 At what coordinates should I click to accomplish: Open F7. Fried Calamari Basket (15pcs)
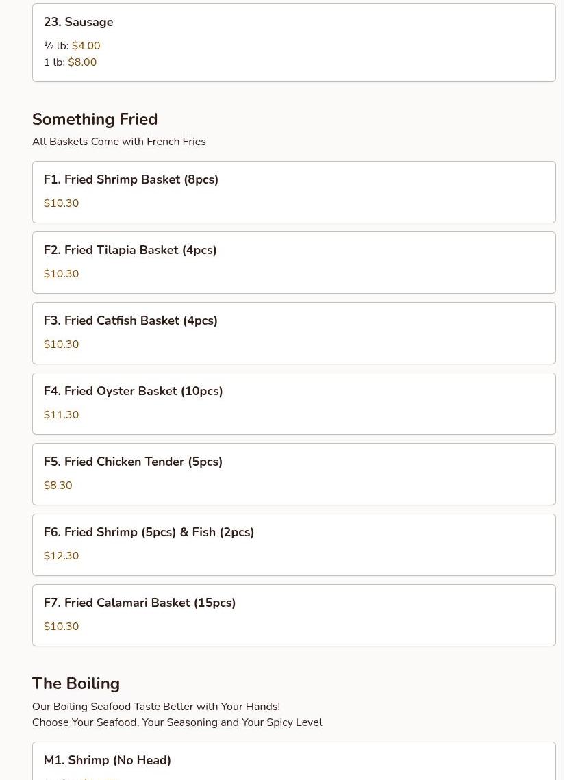click(140, 603)
